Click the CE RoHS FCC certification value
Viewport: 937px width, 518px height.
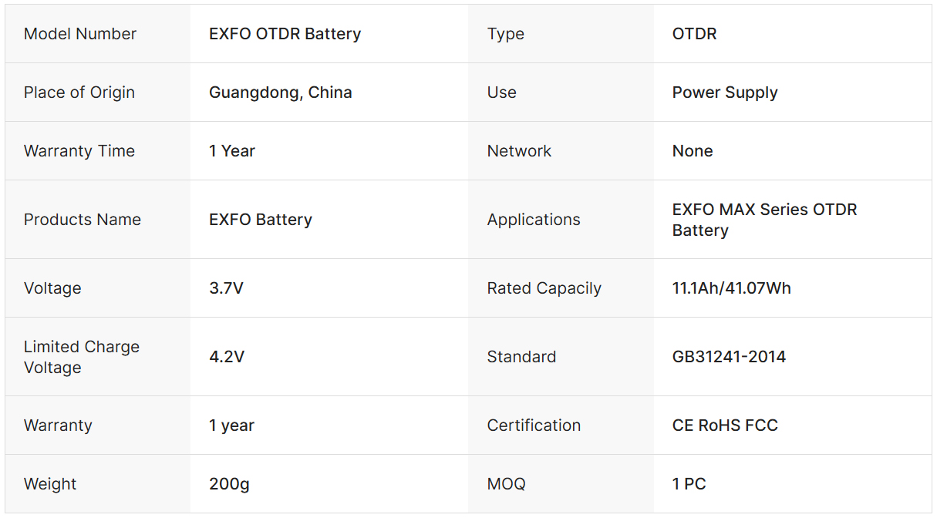click(x=725, y=425)
